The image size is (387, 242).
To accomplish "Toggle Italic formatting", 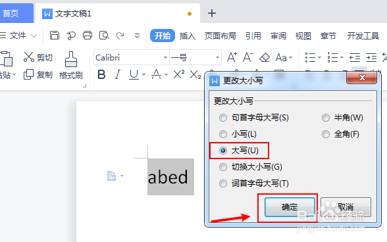I will coord(118,74).
